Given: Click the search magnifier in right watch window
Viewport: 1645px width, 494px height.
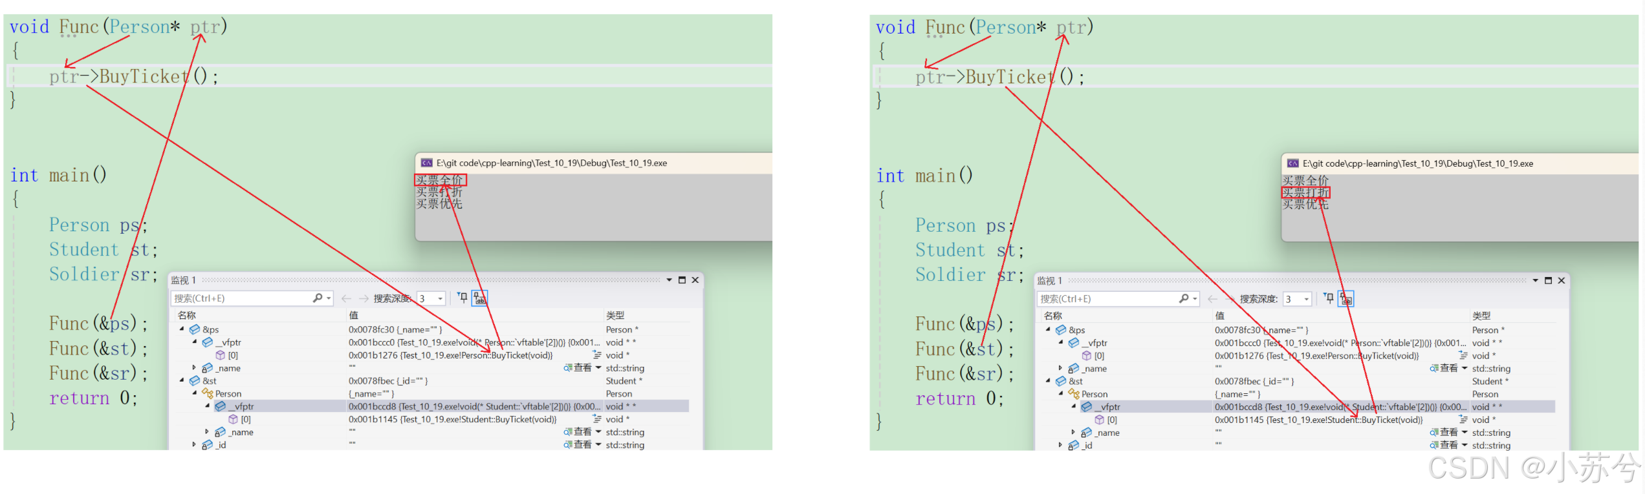Looking at the screenshot, I should [1183, 298].
